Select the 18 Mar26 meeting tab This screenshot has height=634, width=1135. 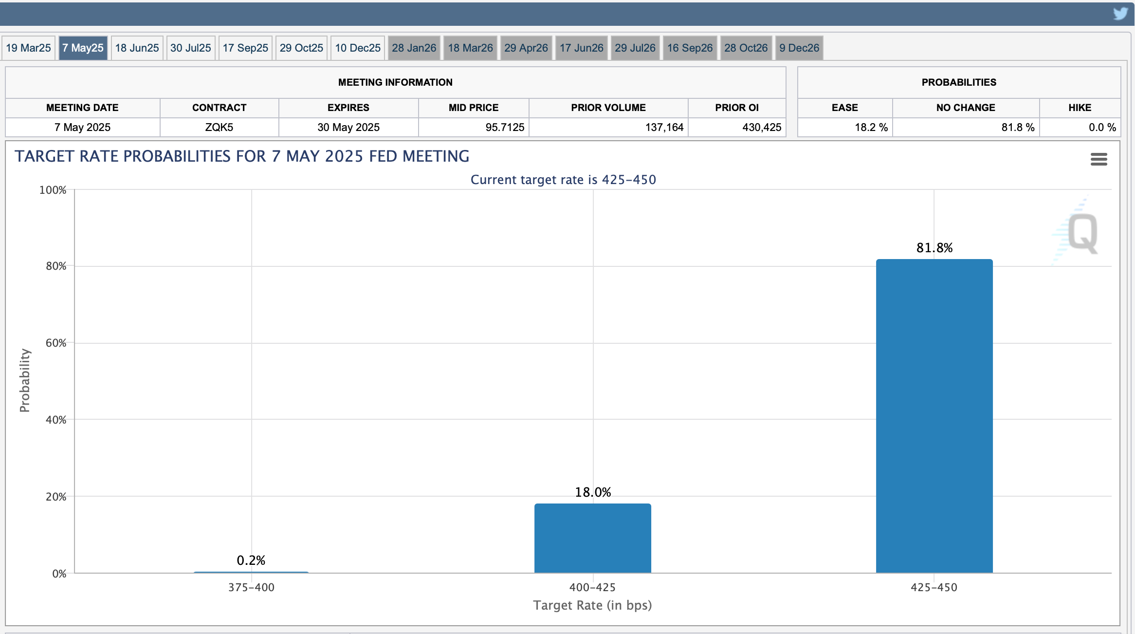point(470,48)
